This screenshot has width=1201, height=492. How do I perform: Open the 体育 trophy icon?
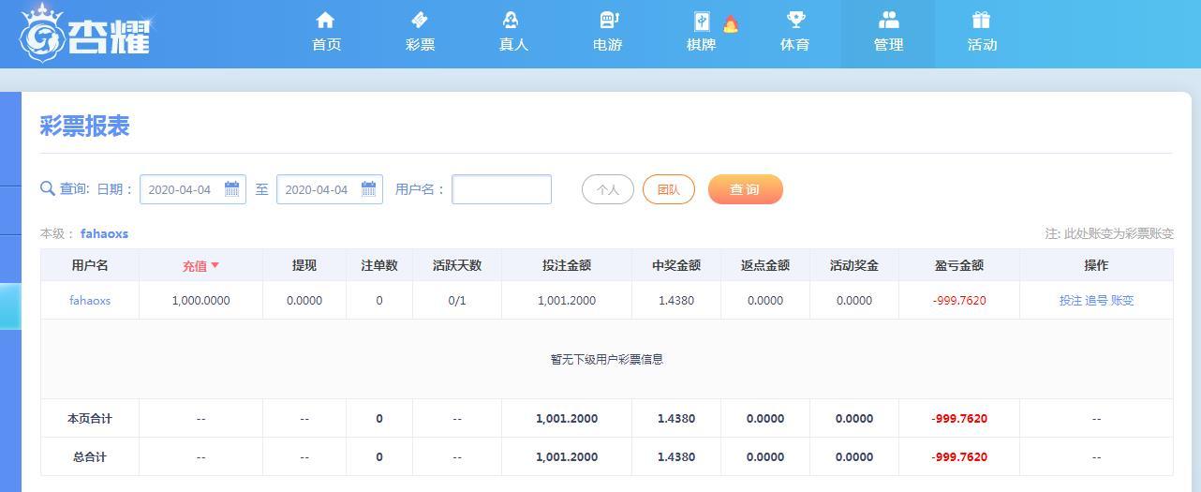(795, 20)
